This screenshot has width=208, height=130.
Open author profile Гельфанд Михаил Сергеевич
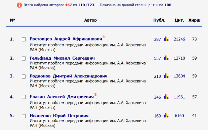click(62, 58)
